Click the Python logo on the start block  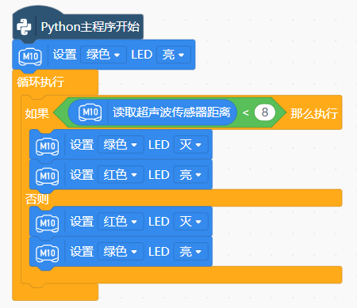[24, 27]
